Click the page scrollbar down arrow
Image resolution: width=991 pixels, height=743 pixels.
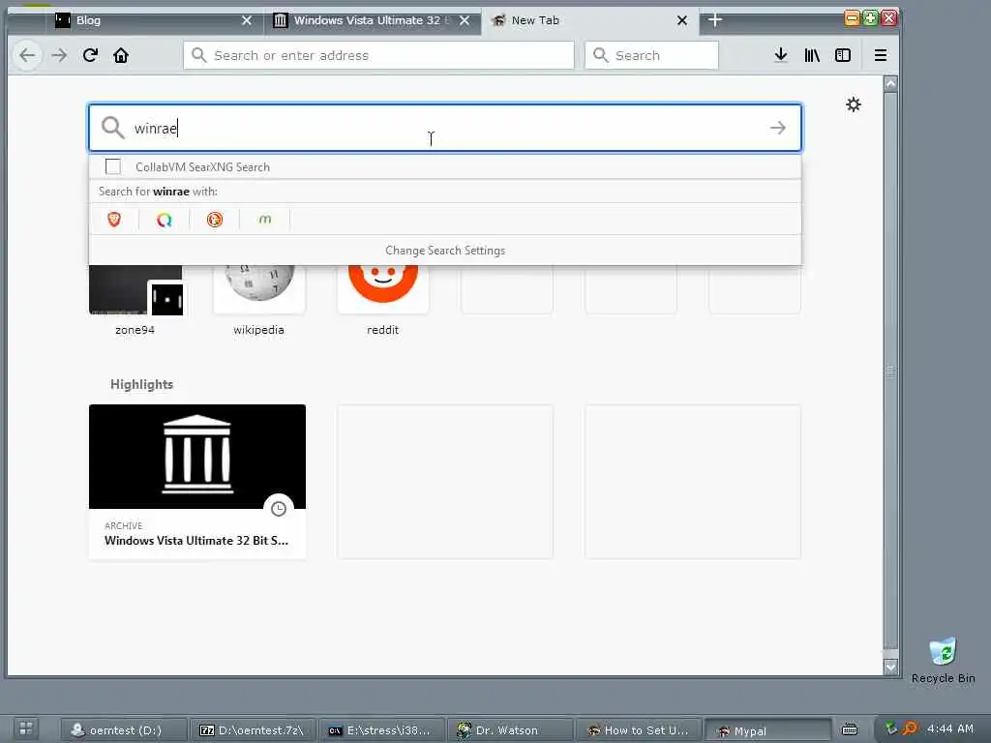[x=890, y=667]
